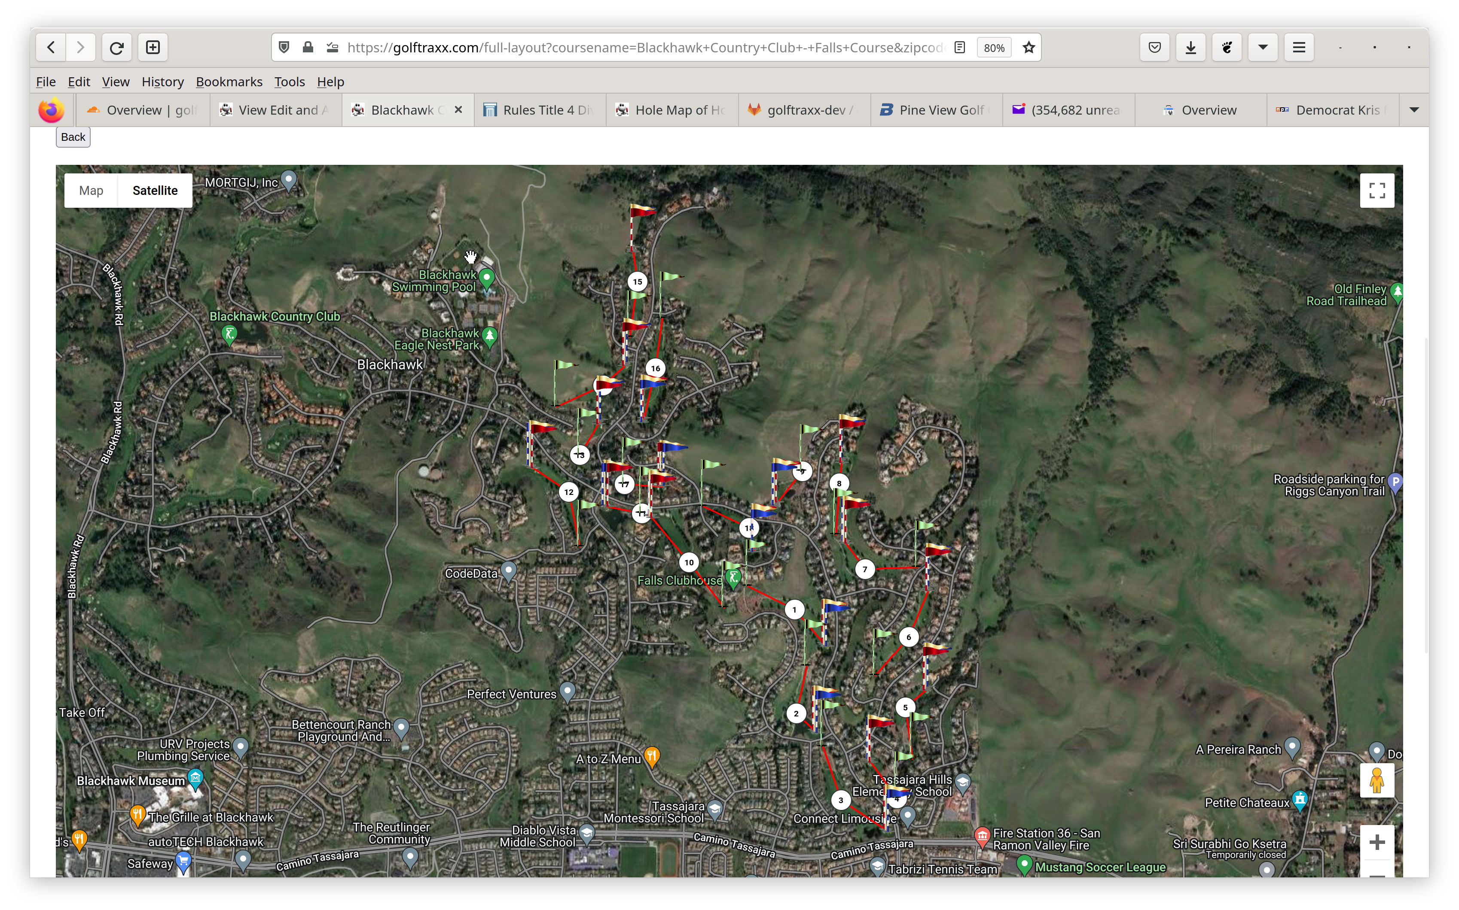This screenshot has width=1459, height=910.
Task: Open the View menu
Action: (x=116, y=82)
